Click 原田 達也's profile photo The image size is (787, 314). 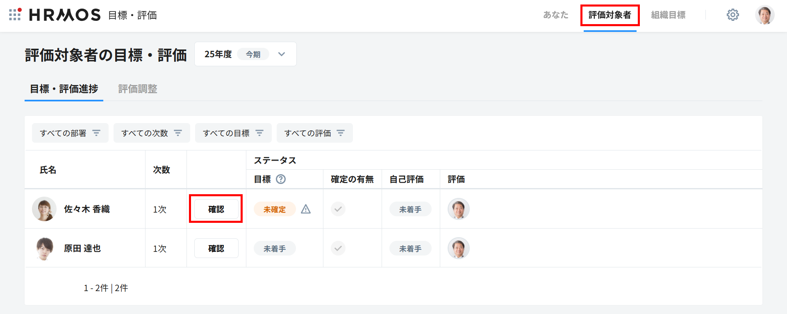point(44,248)
